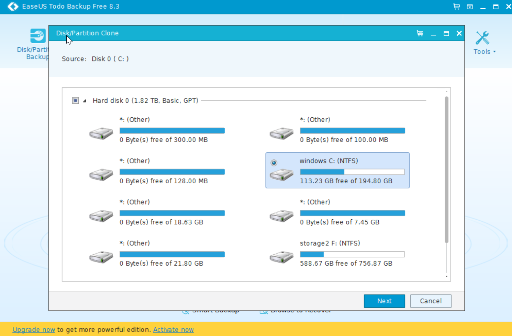Click the usage bar of 300.00 MB partition
Image resolution: width=512 pixels, height=336 pixels.
(172, 131)
